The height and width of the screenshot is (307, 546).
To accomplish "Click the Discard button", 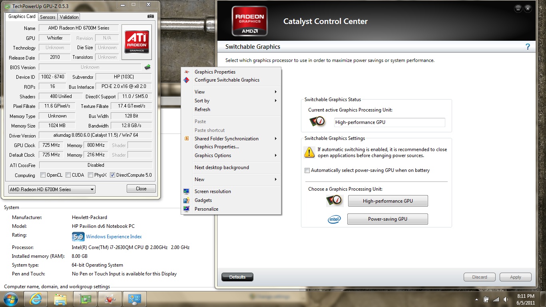I will point(480,277).
